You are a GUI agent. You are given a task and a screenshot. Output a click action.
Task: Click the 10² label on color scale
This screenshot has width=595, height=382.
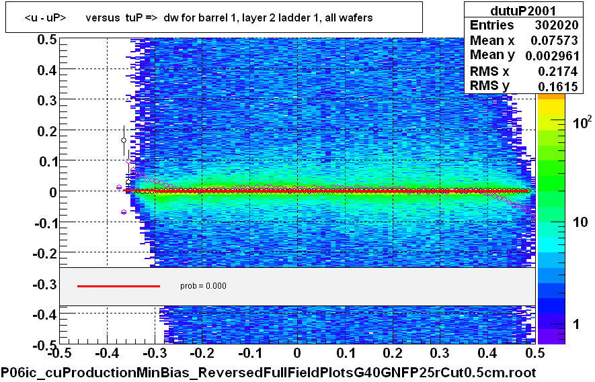point(582,122)
